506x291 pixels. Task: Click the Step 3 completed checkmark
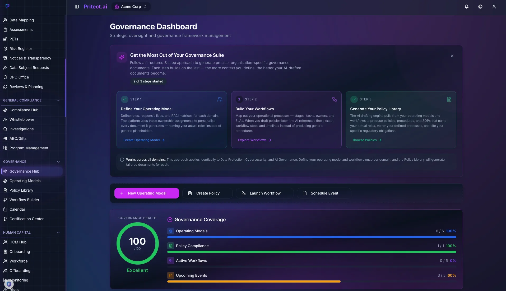point(354,99)
